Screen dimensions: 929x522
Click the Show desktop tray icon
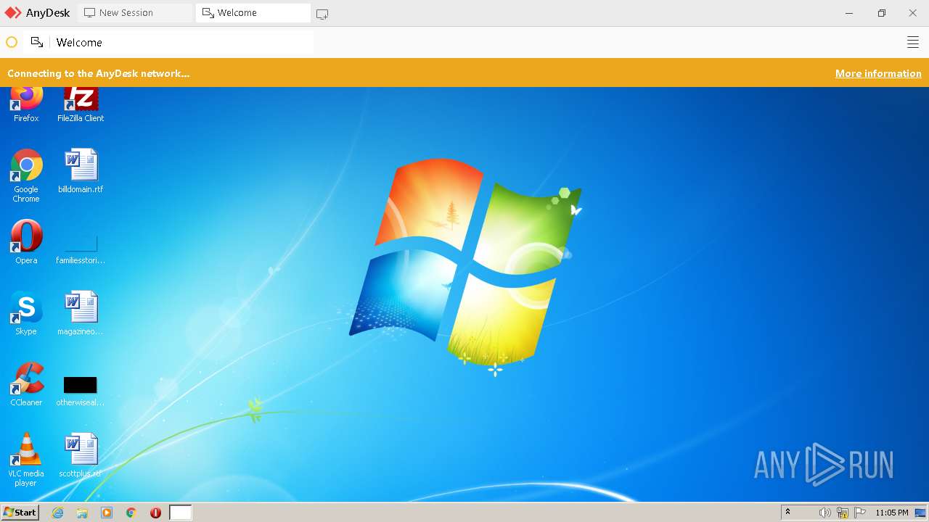tap(920, 513)
